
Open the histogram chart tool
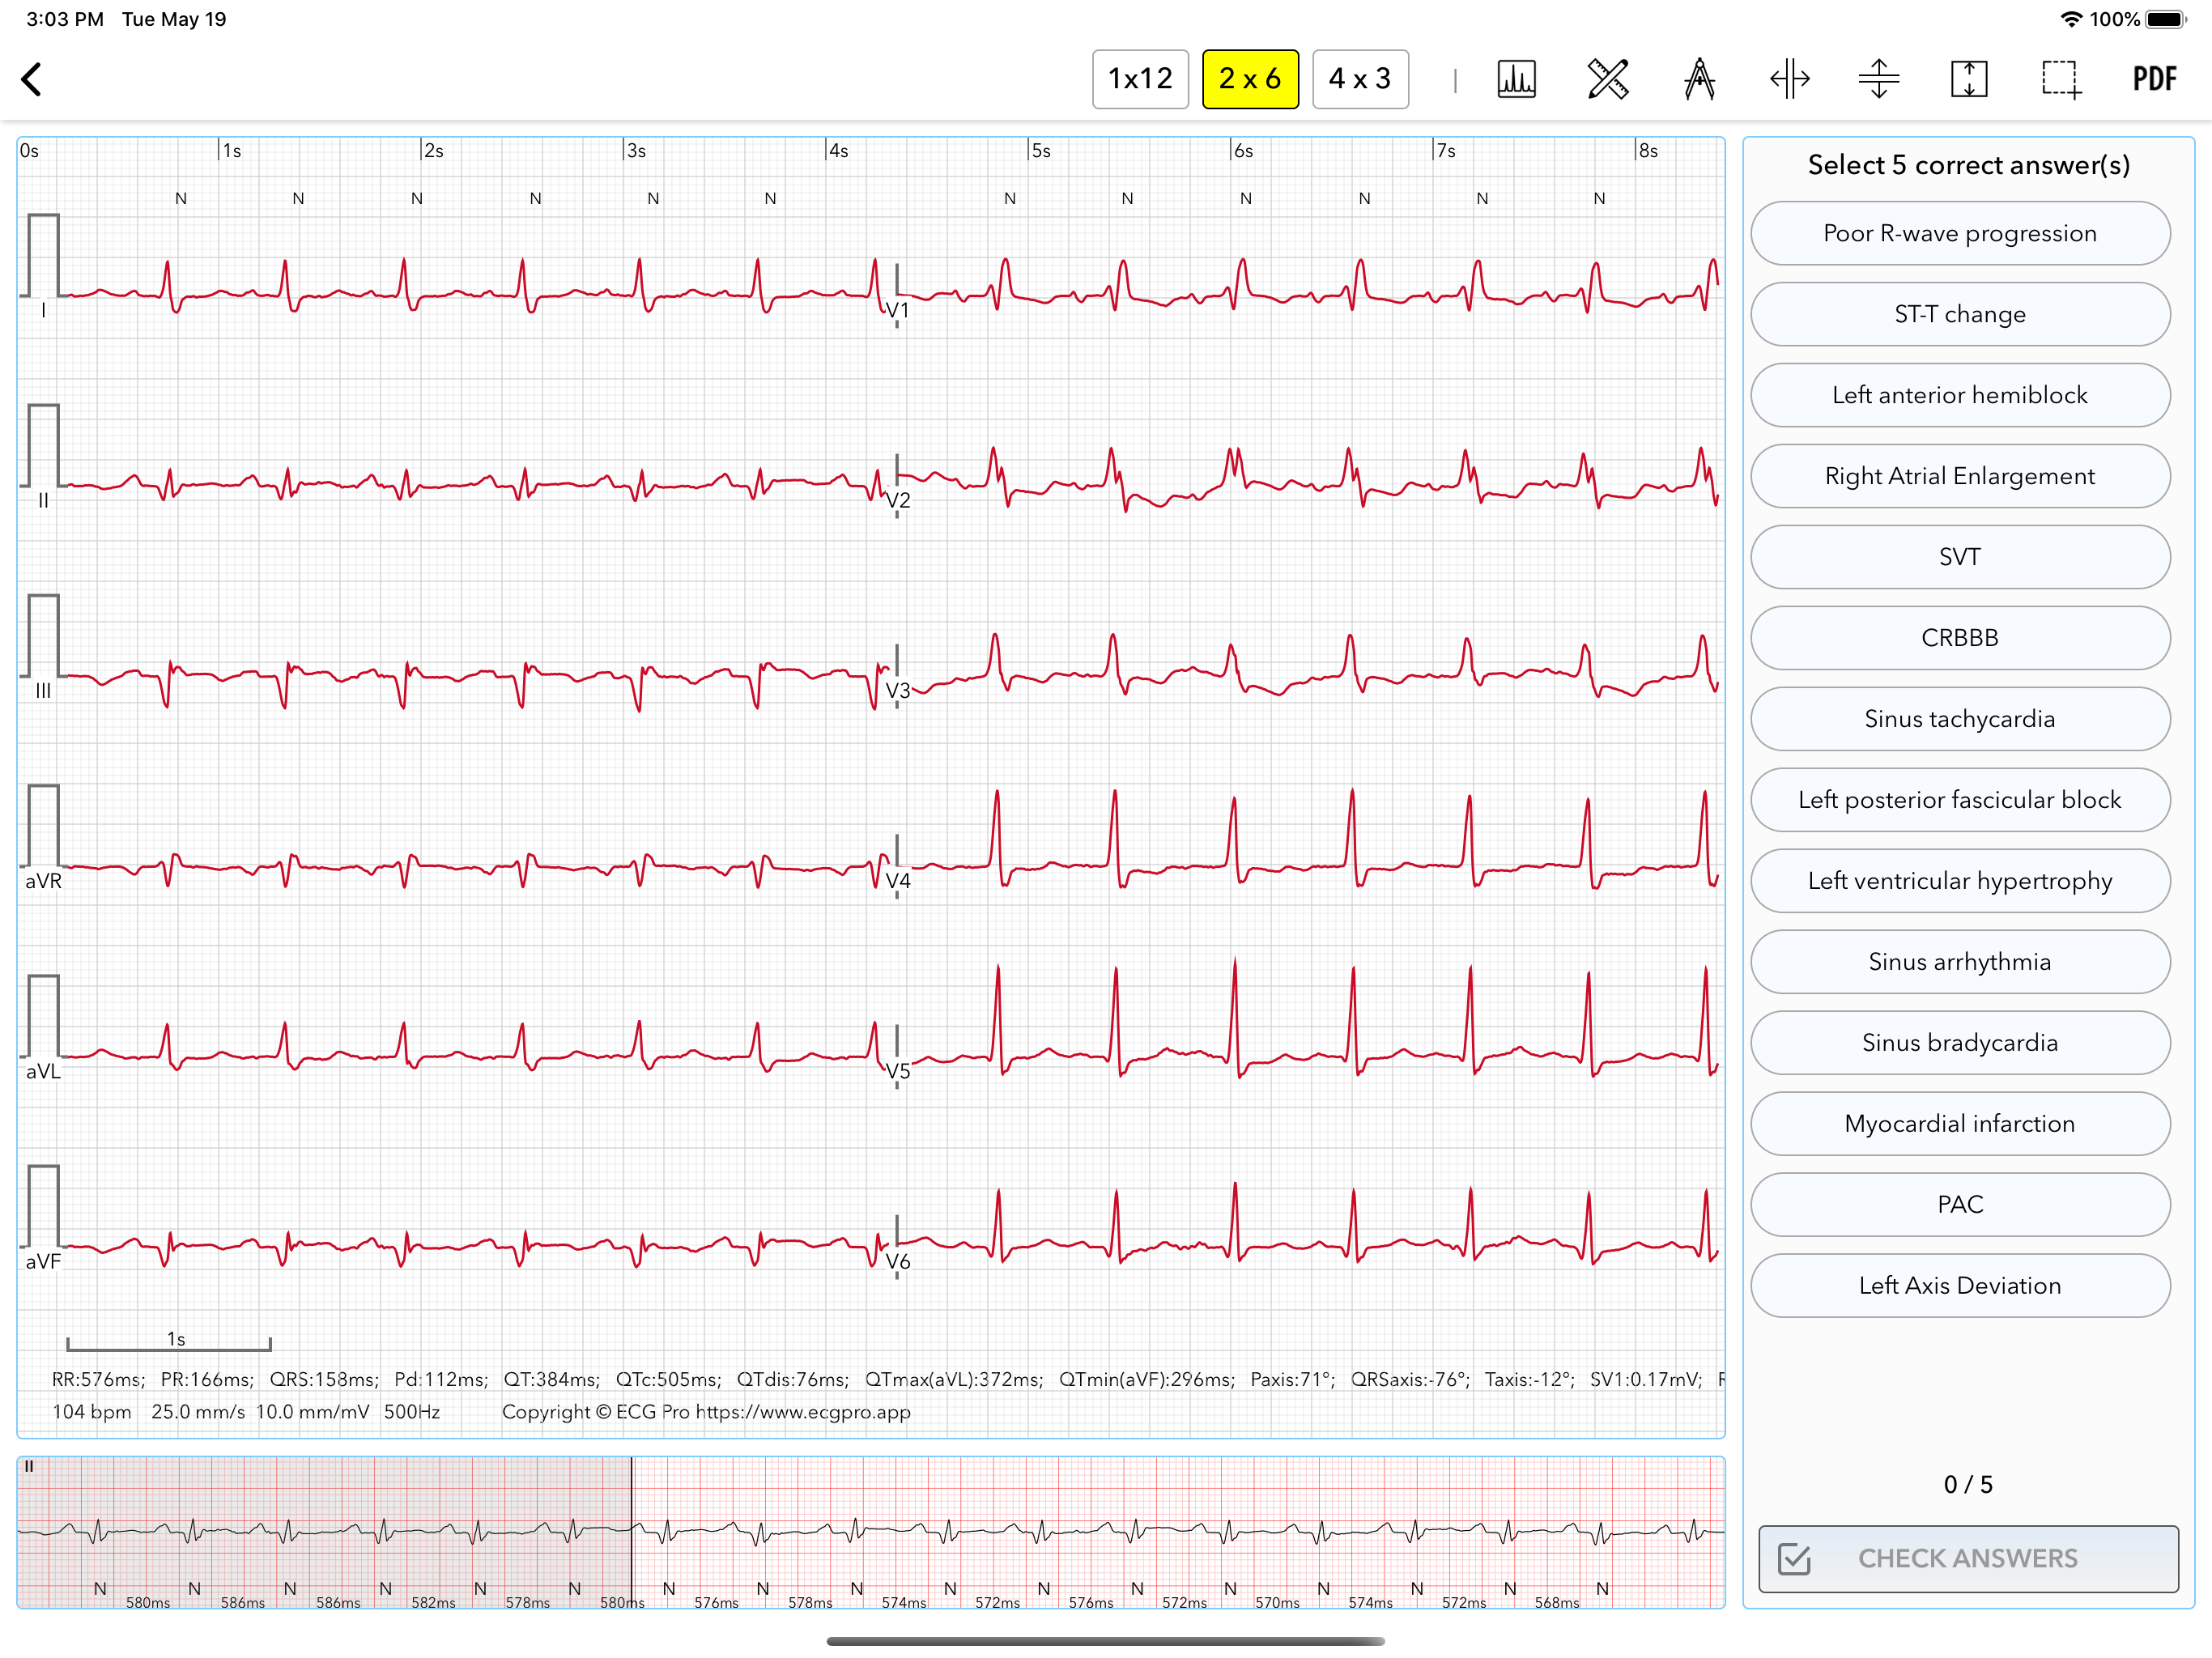pos(1516,79)
